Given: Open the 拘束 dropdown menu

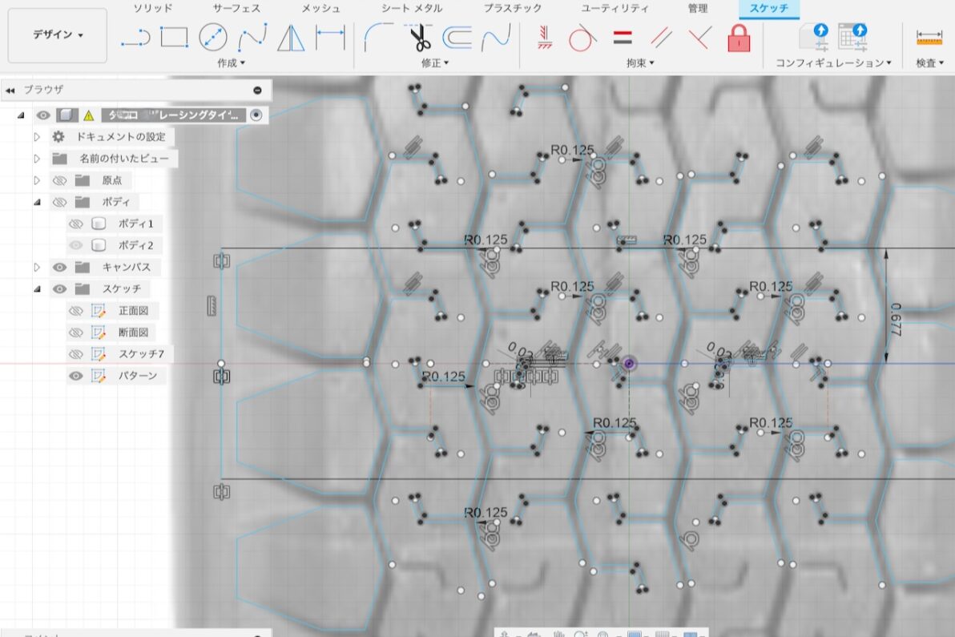Looking at the screenshot, I should click(640, 62).
